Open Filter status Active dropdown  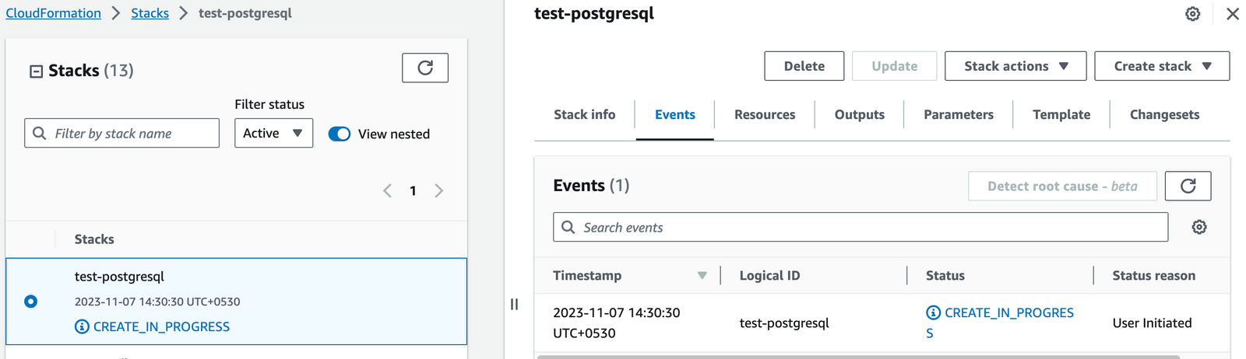click(273, 133)
